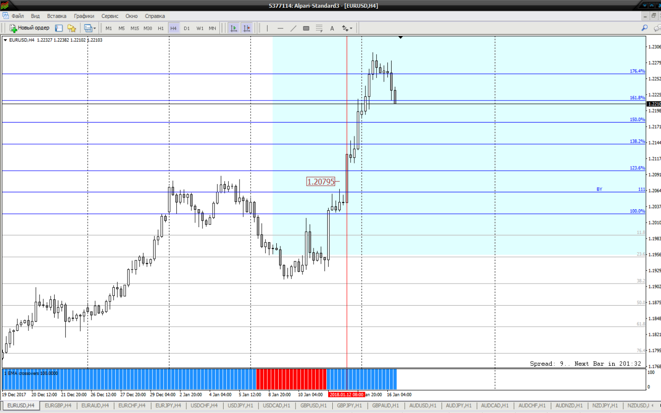Image resolution: width=661 pixels, height=413 pixels.
Task: Open the Графики menu
Action: 84,16
